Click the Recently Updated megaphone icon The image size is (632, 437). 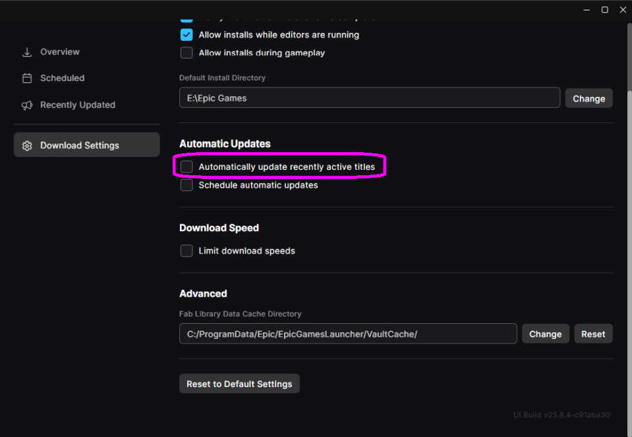(27, 105)
